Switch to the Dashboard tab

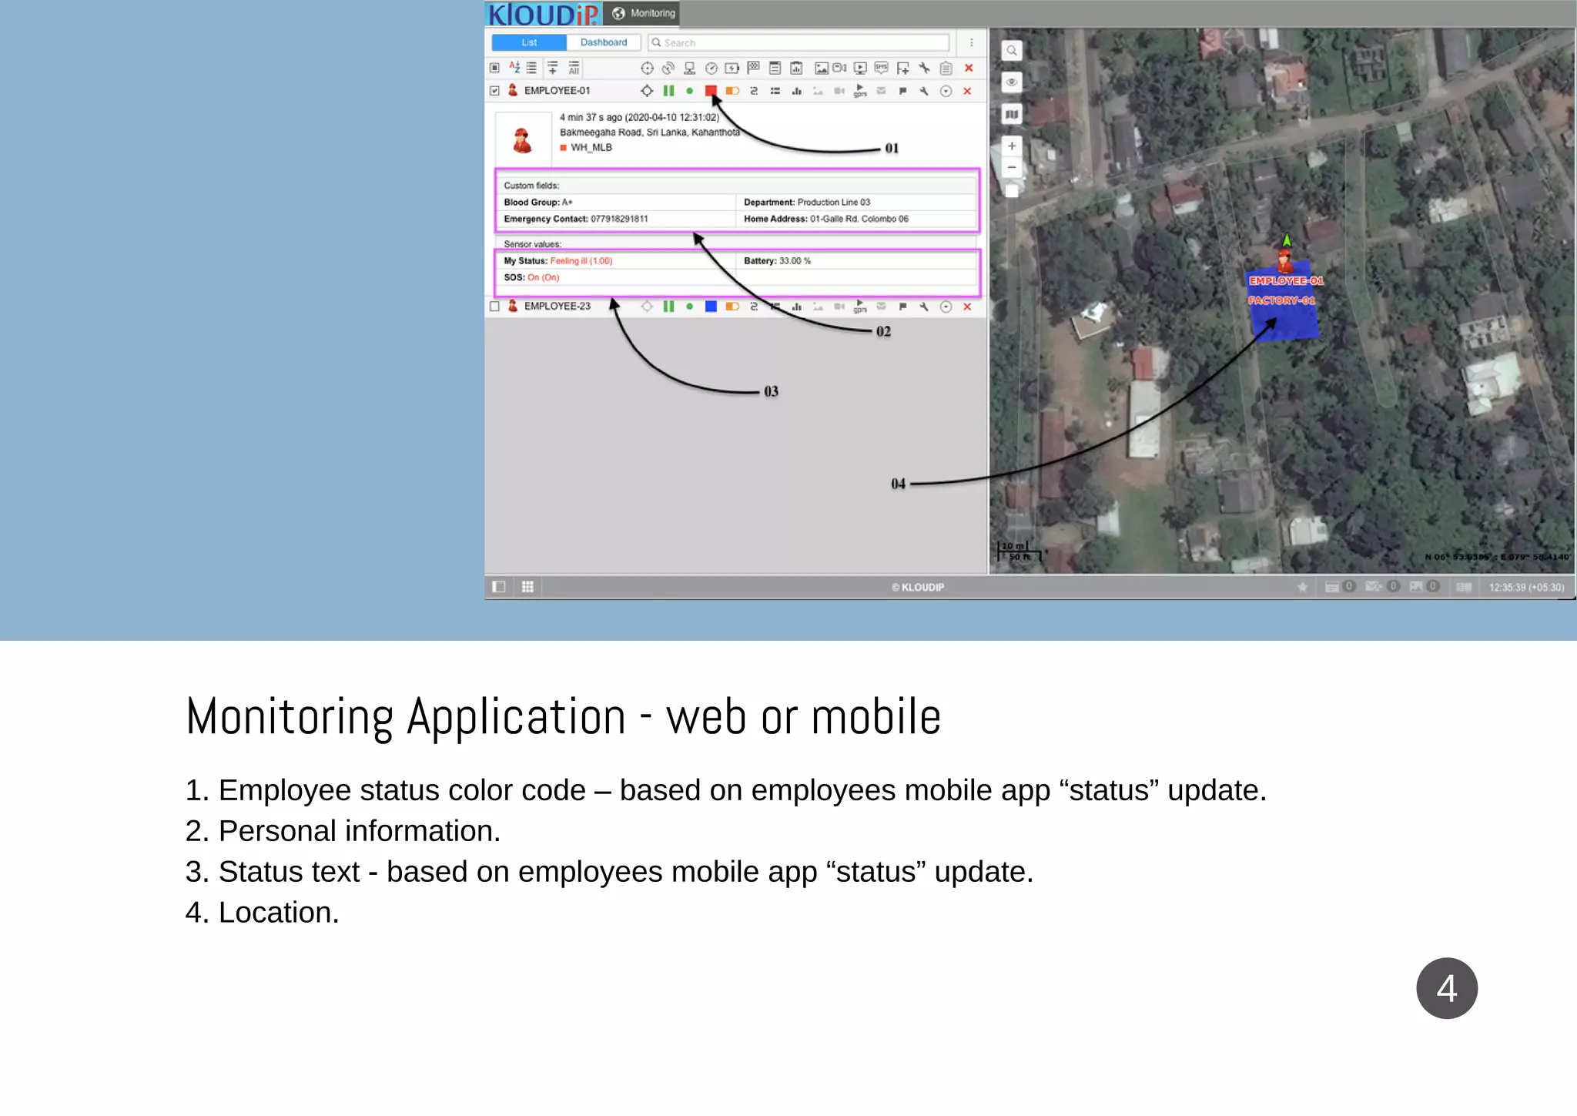[603, 42]
